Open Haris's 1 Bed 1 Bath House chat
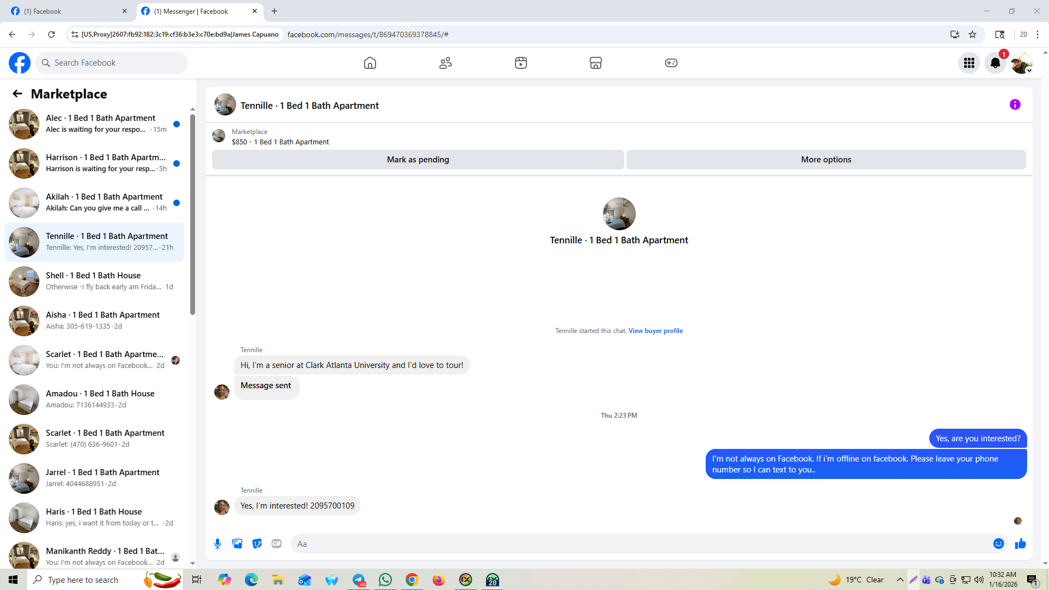The image size is (1049, 590). (x=94, y=518)
